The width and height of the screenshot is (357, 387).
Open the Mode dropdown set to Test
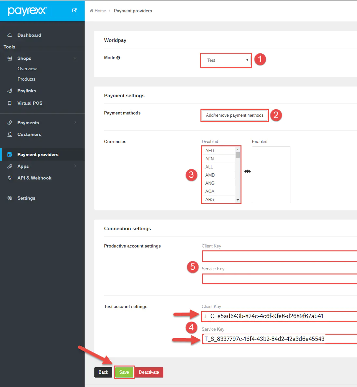(x=226, y=60)
